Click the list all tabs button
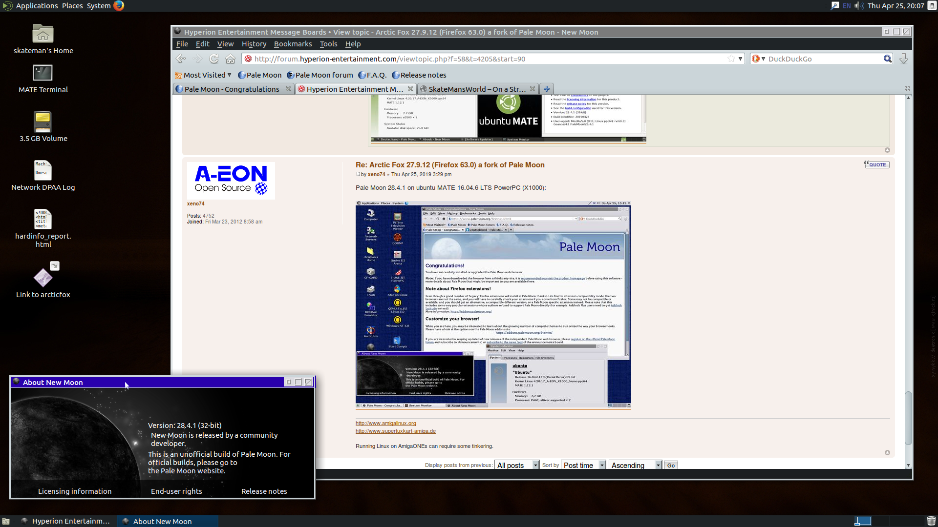938x527 pixels. tap(907, 89)
